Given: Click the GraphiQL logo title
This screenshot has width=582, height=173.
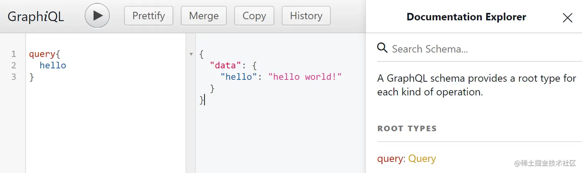Looking at the screenshot, I should 36,16.
